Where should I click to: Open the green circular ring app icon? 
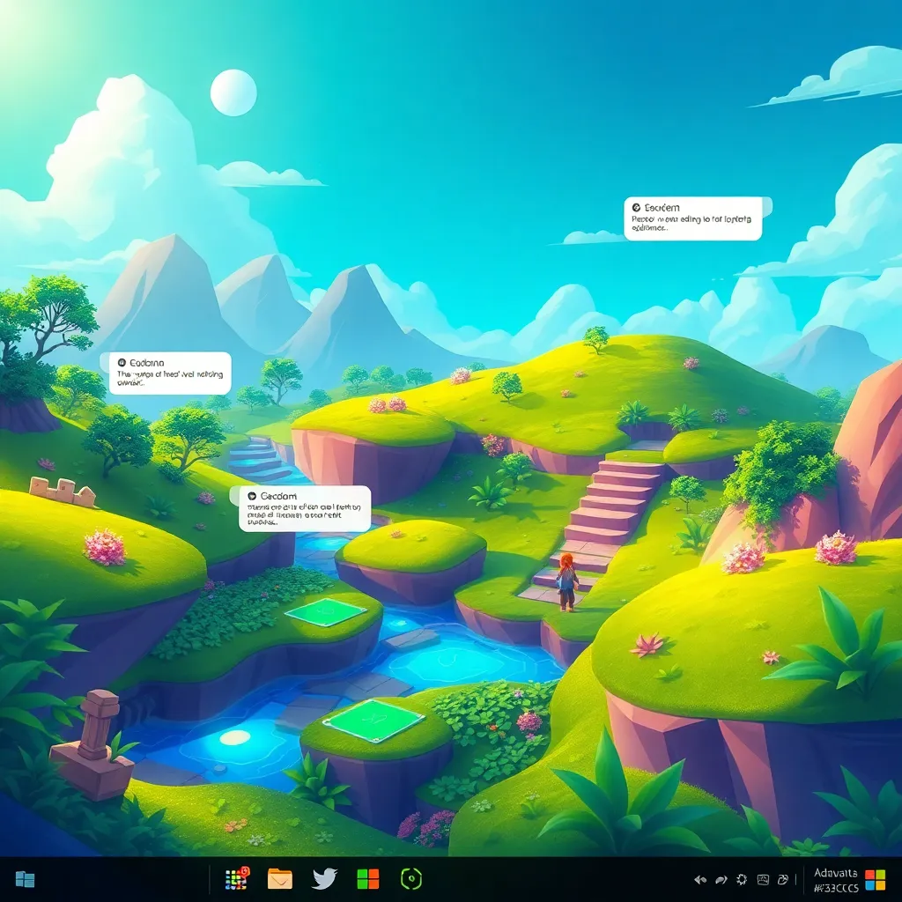coord(411,878)
